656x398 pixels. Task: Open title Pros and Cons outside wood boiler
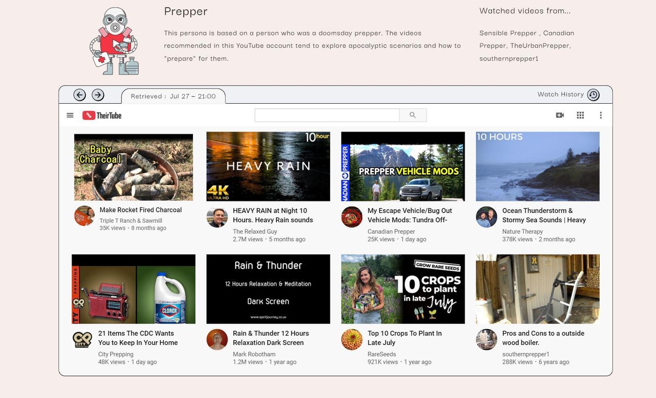543,338
